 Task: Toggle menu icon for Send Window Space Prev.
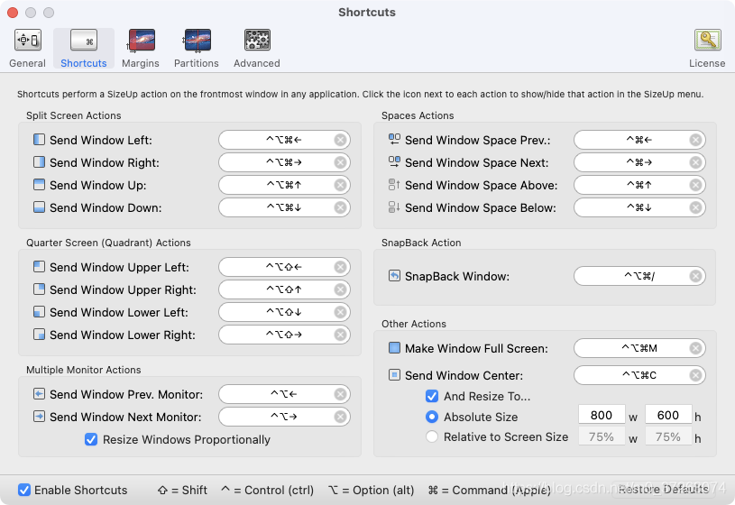click(x=394, y=139)
